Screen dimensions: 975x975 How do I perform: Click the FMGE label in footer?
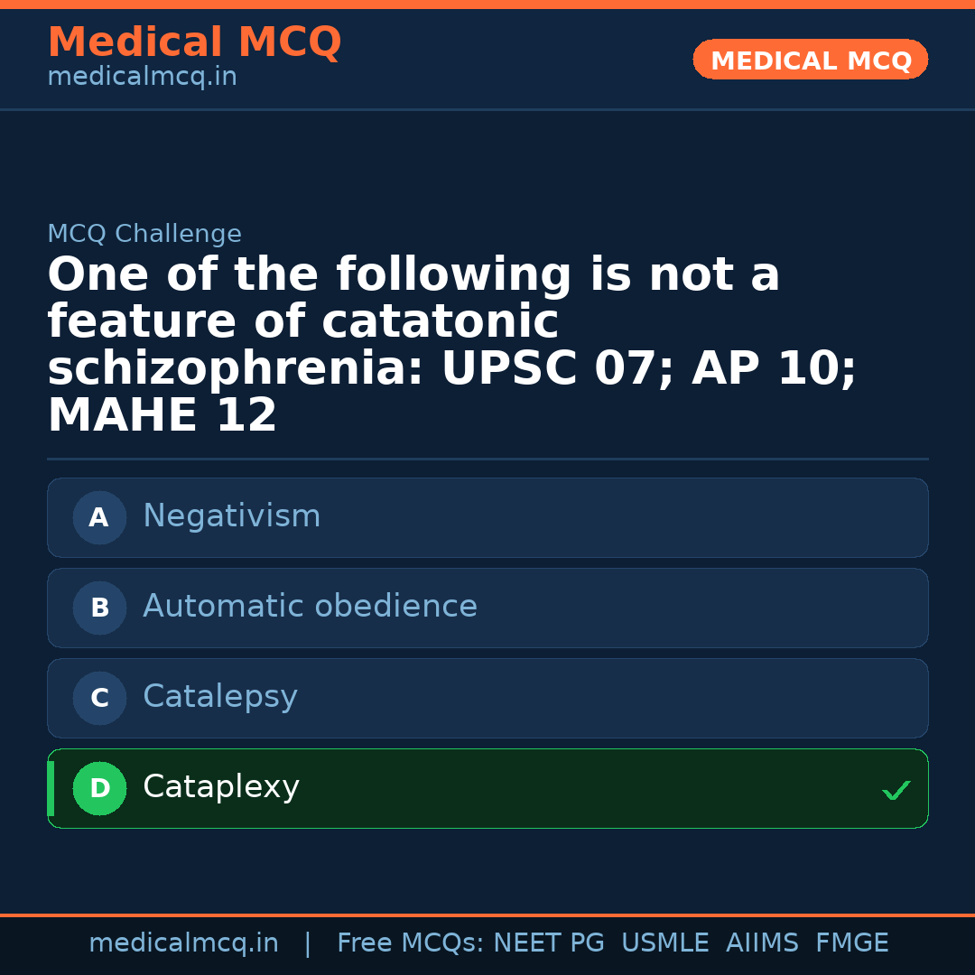pos(851,942)
